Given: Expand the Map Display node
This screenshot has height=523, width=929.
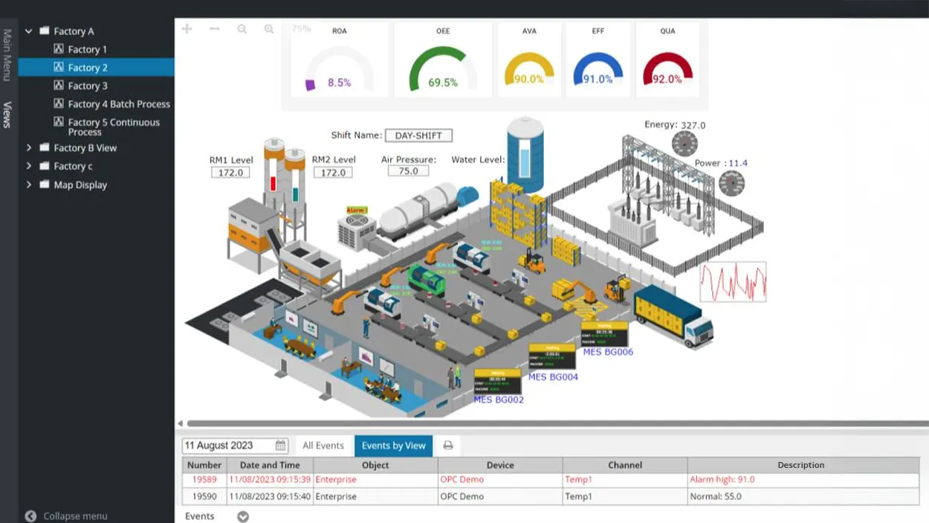Looking at the screenshot, I should [29, 185].
